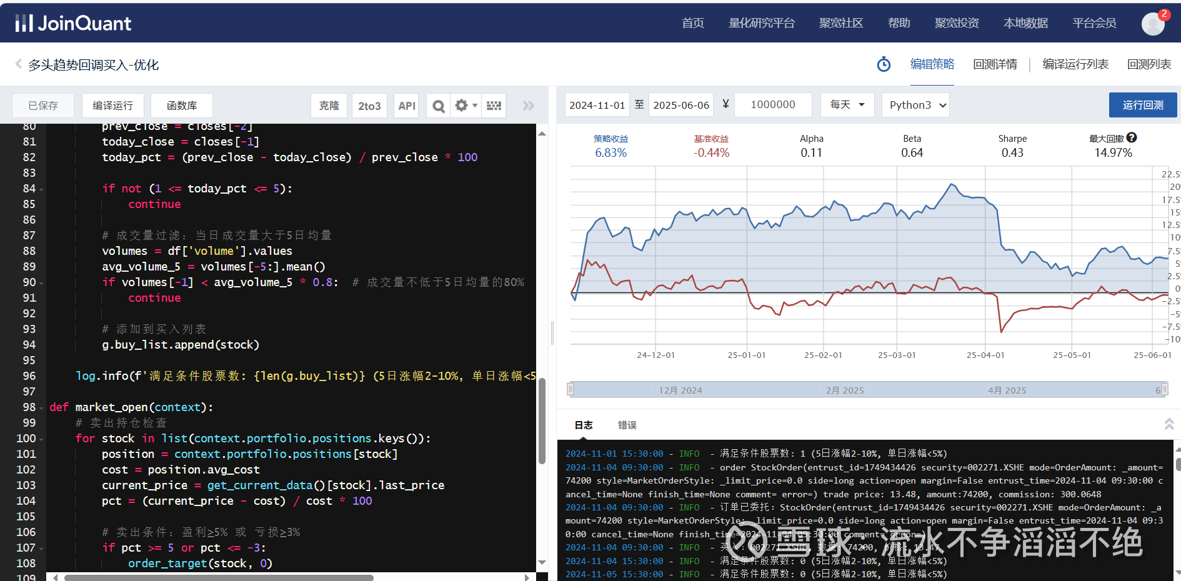Switch to the 错误 tab

click(x=627, y=425)
